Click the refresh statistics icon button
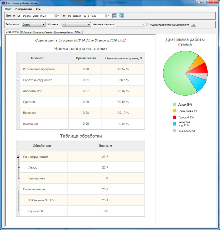The width and height of the screenshot is (220, 230). 115,16
